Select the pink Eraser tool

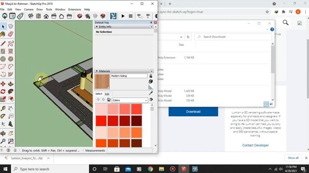click(11, 34)
